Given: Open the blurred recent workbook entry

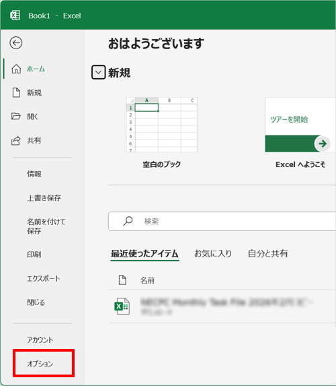Looking at the screenshot, I should coord(222,307).
